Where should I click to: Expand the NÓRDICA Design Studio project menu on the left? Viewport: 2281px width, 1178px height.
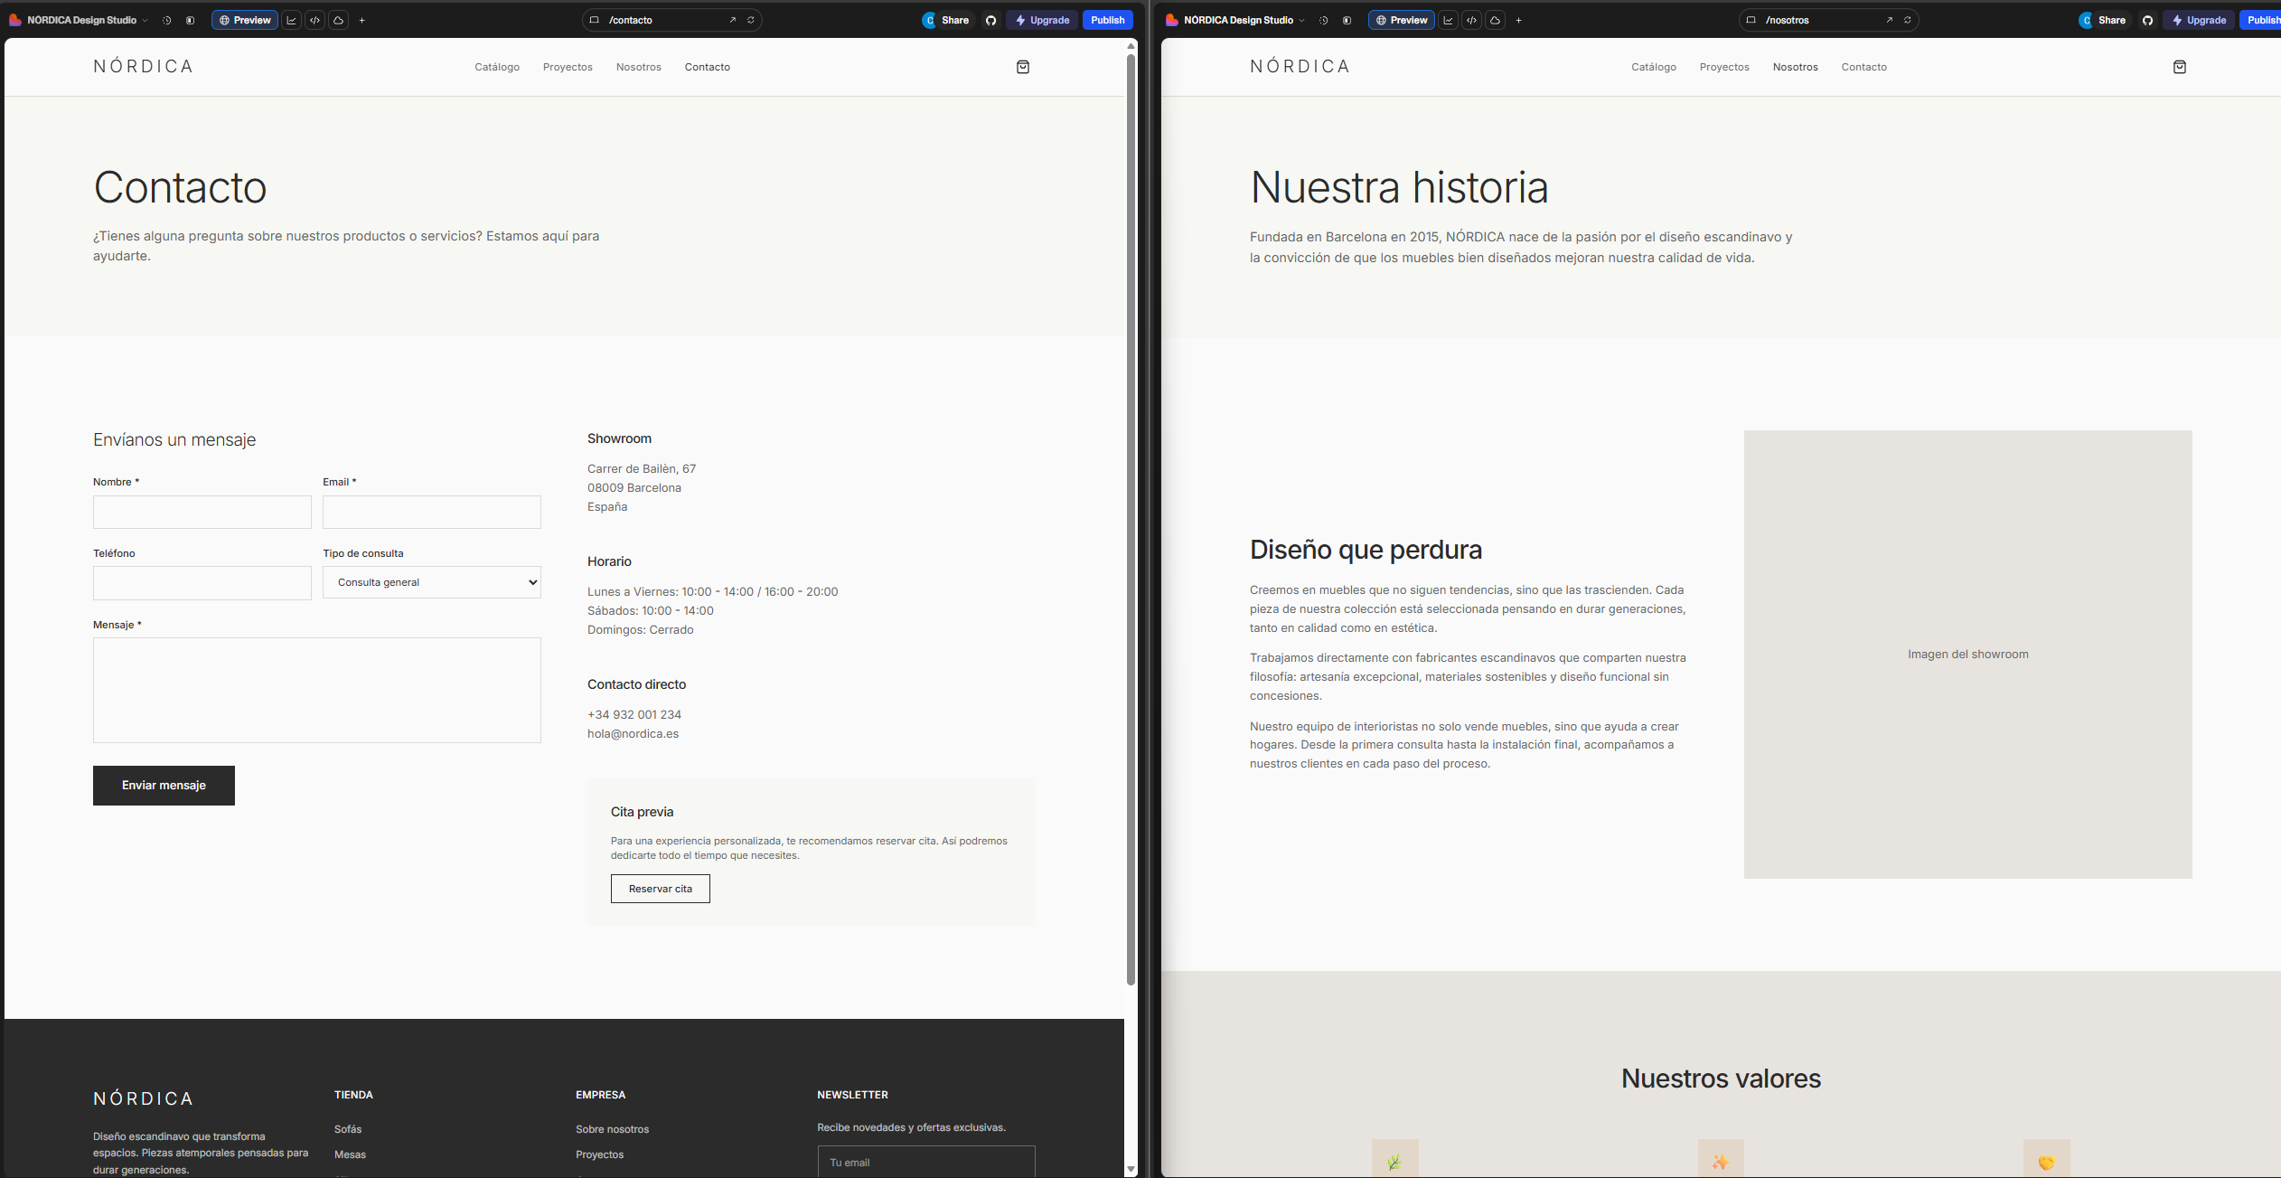(x=81, y=20)
